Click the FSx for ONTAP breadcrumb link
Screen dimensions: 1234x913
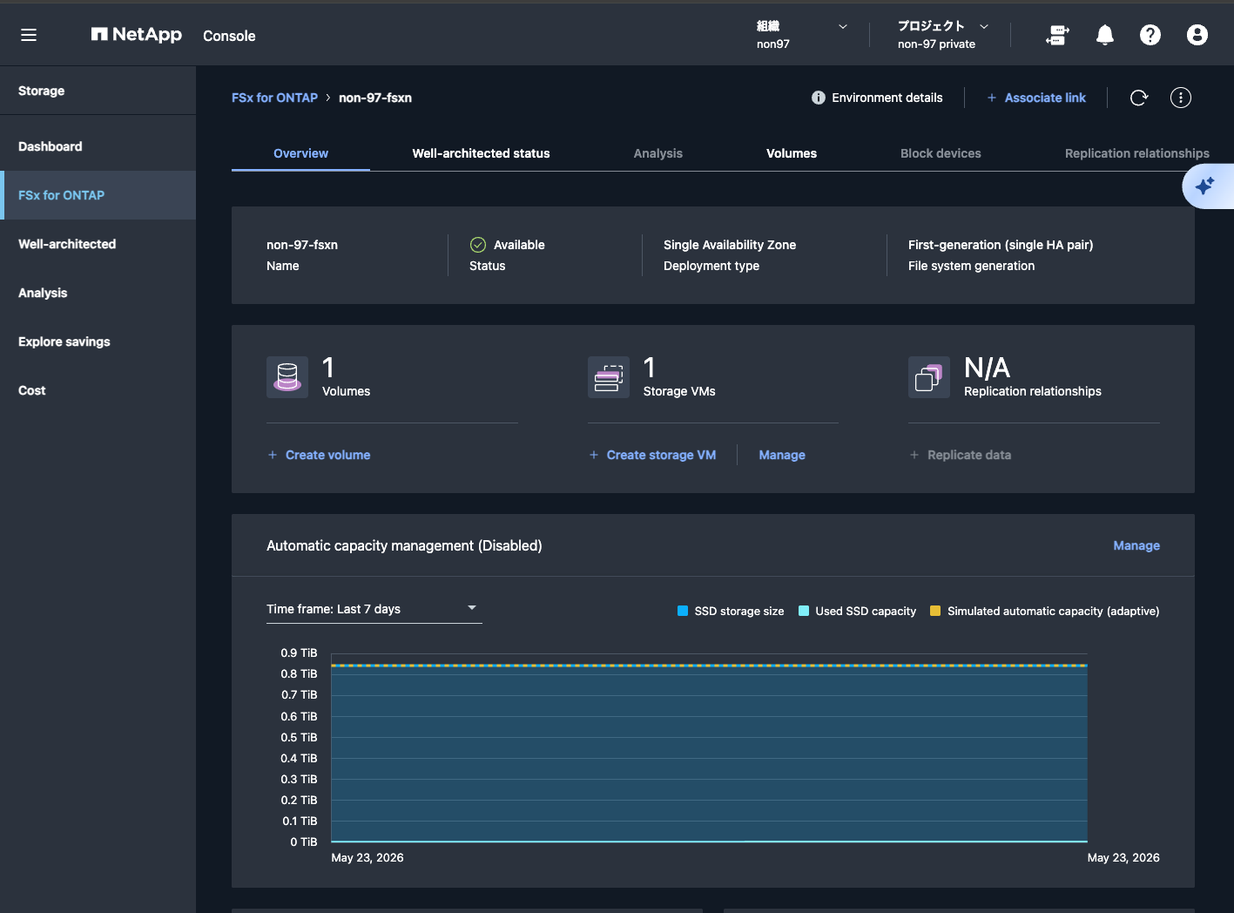(274, 98)
